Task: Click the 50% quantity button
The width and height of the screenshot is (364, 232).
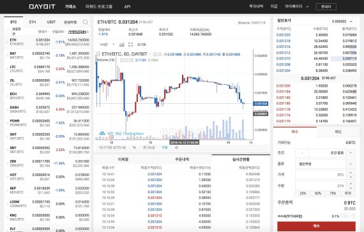Action: click(318, 193)
